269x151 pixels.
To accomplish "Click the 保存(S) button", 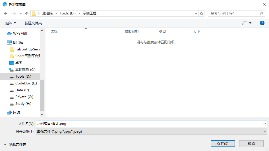I will point(223,144).
